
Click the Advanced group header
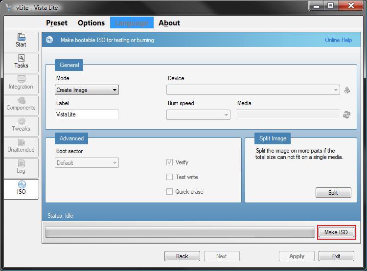(71, 138)
